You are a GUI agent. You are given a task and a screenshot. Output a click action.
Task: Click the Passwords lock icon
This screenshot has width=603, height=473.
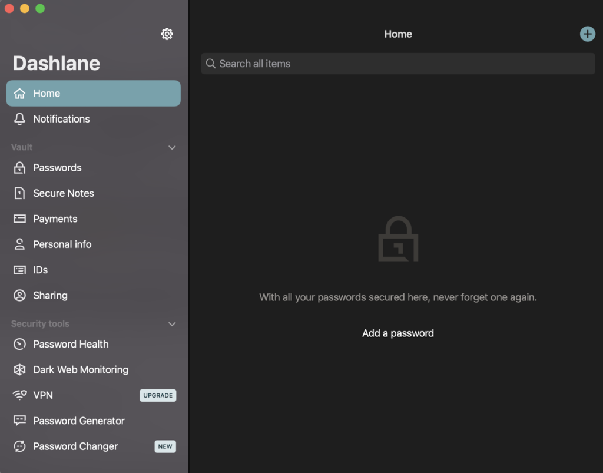pos(19,168)
